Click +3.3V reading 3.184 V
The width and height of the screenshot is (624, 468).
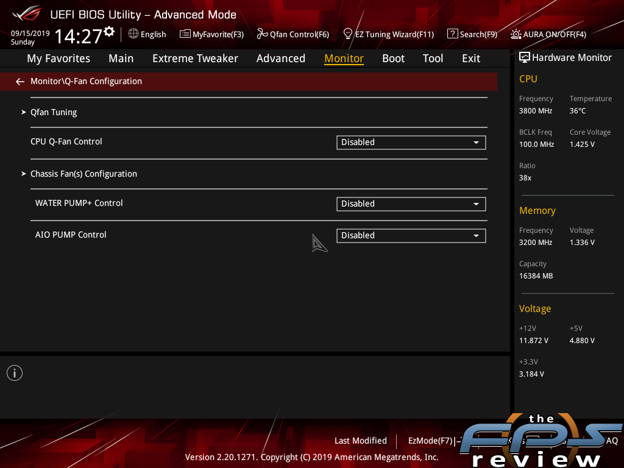tap(531, 374)
